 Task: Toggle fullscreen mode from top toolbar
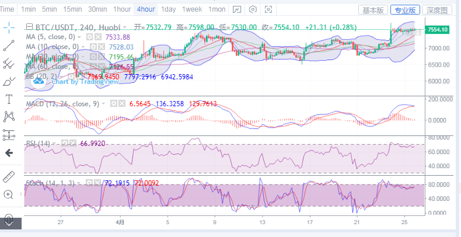tap(268, 9)
